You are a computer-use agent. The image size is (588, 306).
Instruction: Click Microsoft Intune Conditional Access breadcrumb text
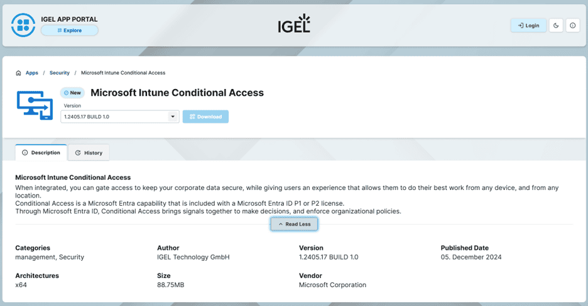[x=123, y=73]
